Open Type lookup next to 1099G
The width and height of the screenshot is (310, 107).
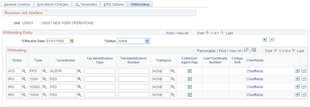(x=44, y=87)
